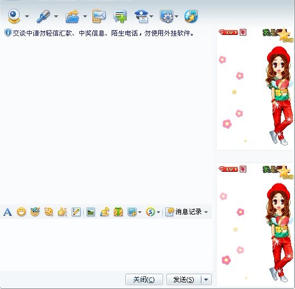The width and height of the screenshot is (295, 289).
Task: Click the globe remote desktop icon
Action: [191, 16]
